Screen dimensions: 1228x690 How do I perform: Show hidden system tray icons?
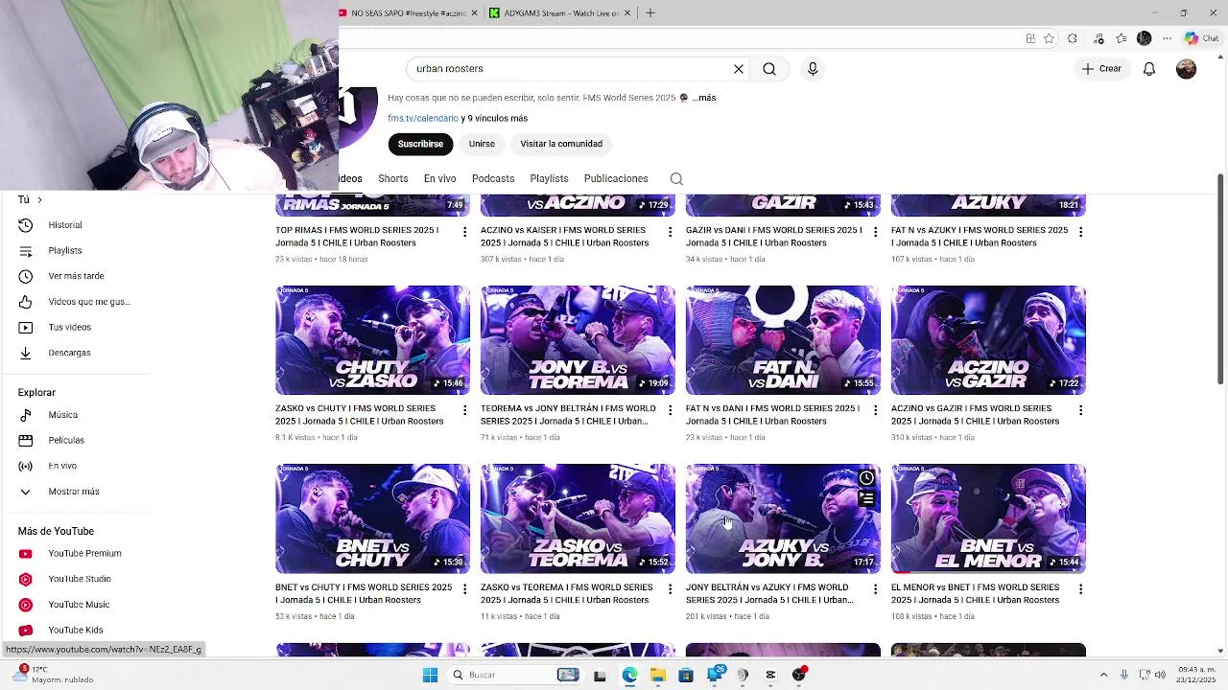pos(1103,675)
